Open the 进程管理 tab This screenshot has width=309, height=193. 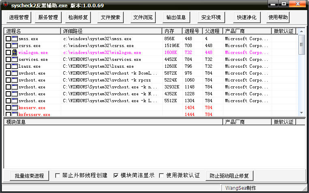click(19, 17)
